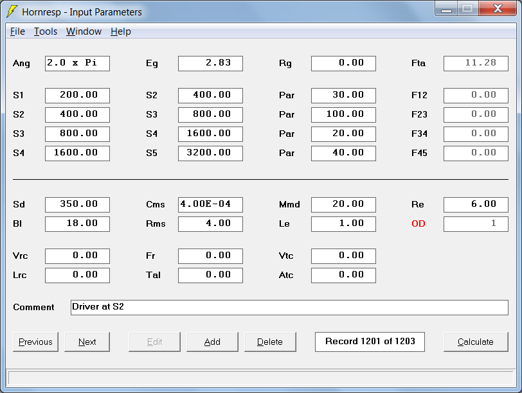Image resolution: width=522 pixels, height=393 pixels.
Task: Click the F34 field
Action: [476, 134]
